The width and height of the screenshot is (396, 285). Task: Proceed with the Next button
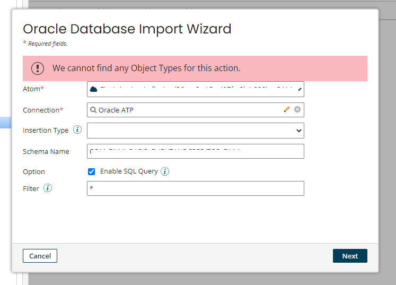coord(350,256)
